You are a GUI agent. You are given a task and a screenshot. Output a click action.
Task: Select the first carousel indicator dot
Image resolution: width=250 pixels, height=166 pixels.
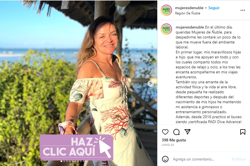61,161
